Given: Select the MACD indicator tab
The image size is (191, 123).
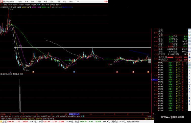Looking at the screenshot, I should (x=11, y=116).
